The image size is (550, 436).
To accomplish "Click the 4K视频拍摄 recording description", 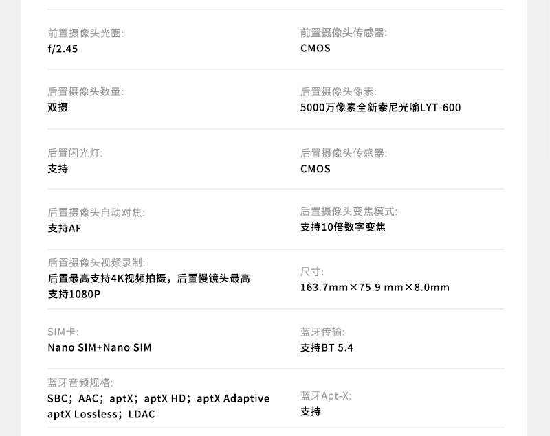I will point(148,278).
